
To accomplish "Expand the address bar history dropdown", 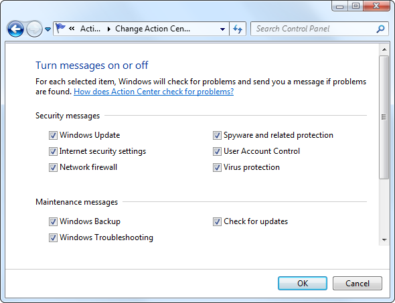I will [x=222, y=29].
